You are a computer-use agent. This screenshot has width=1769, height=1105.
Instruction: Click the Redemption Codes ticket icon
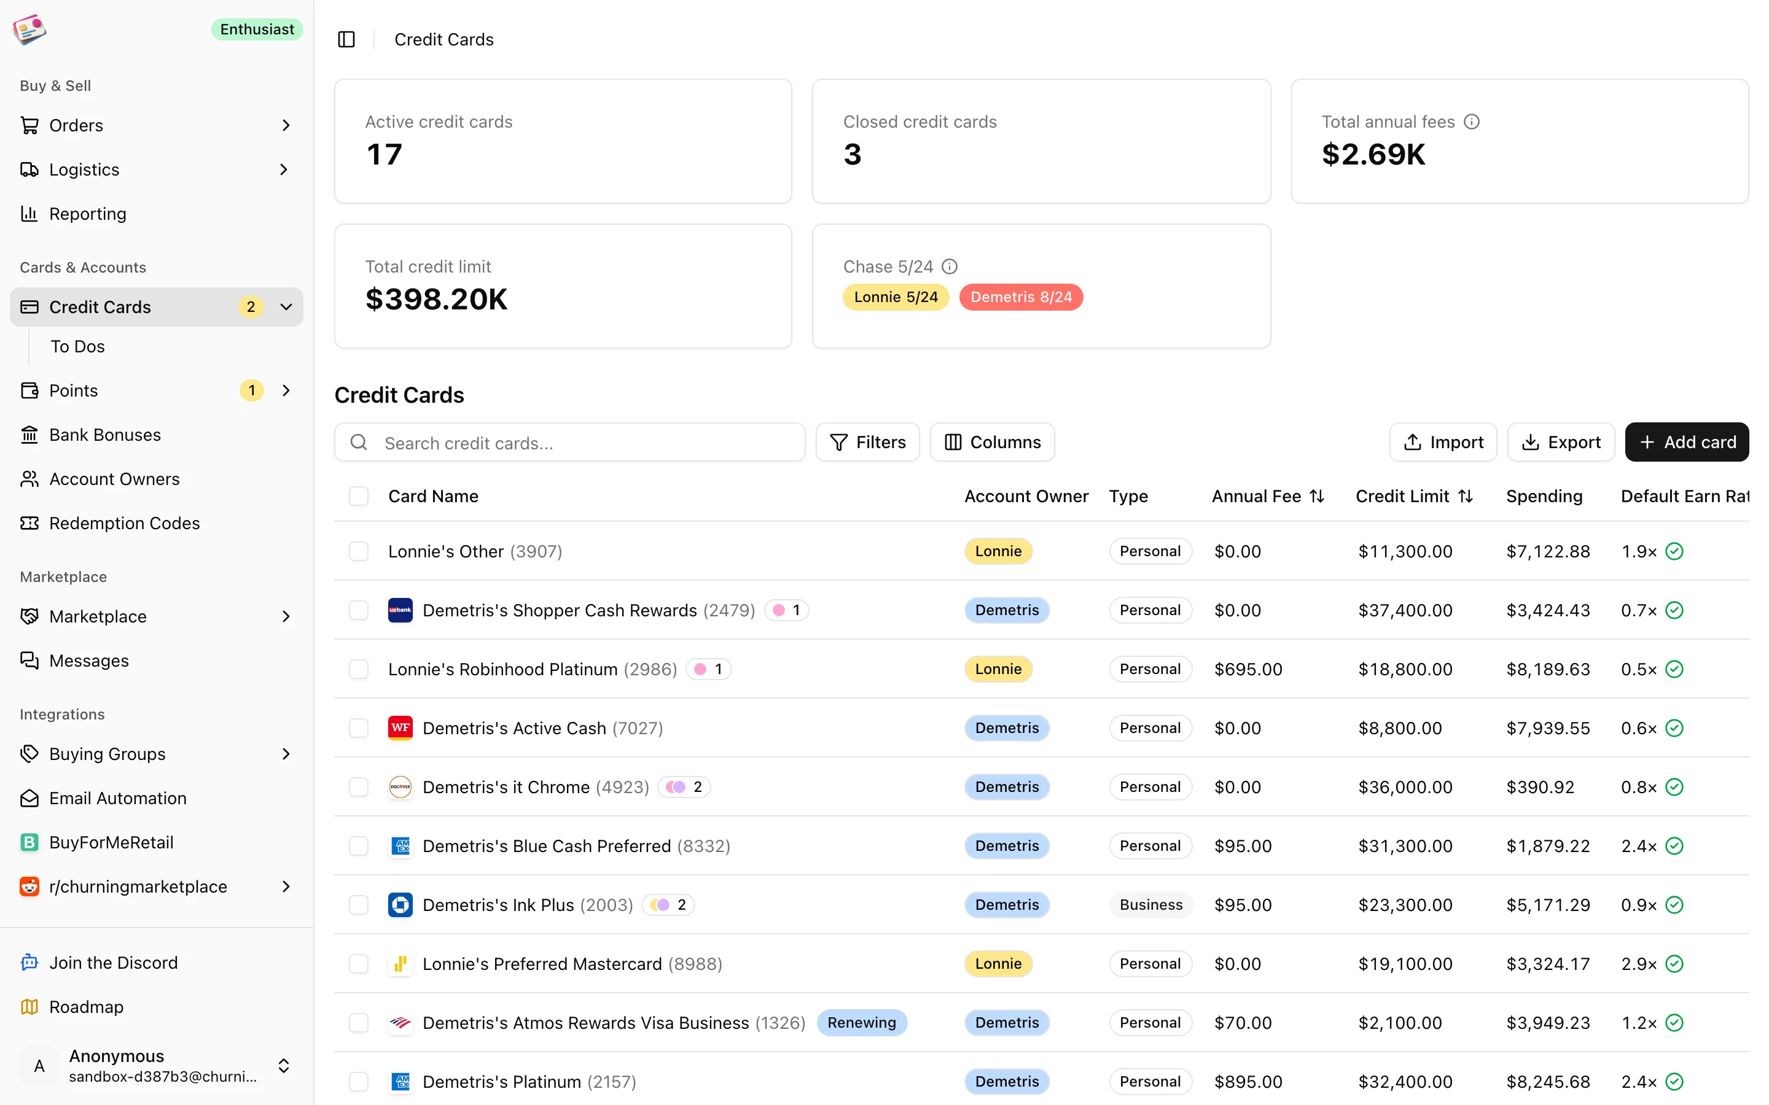29,523
